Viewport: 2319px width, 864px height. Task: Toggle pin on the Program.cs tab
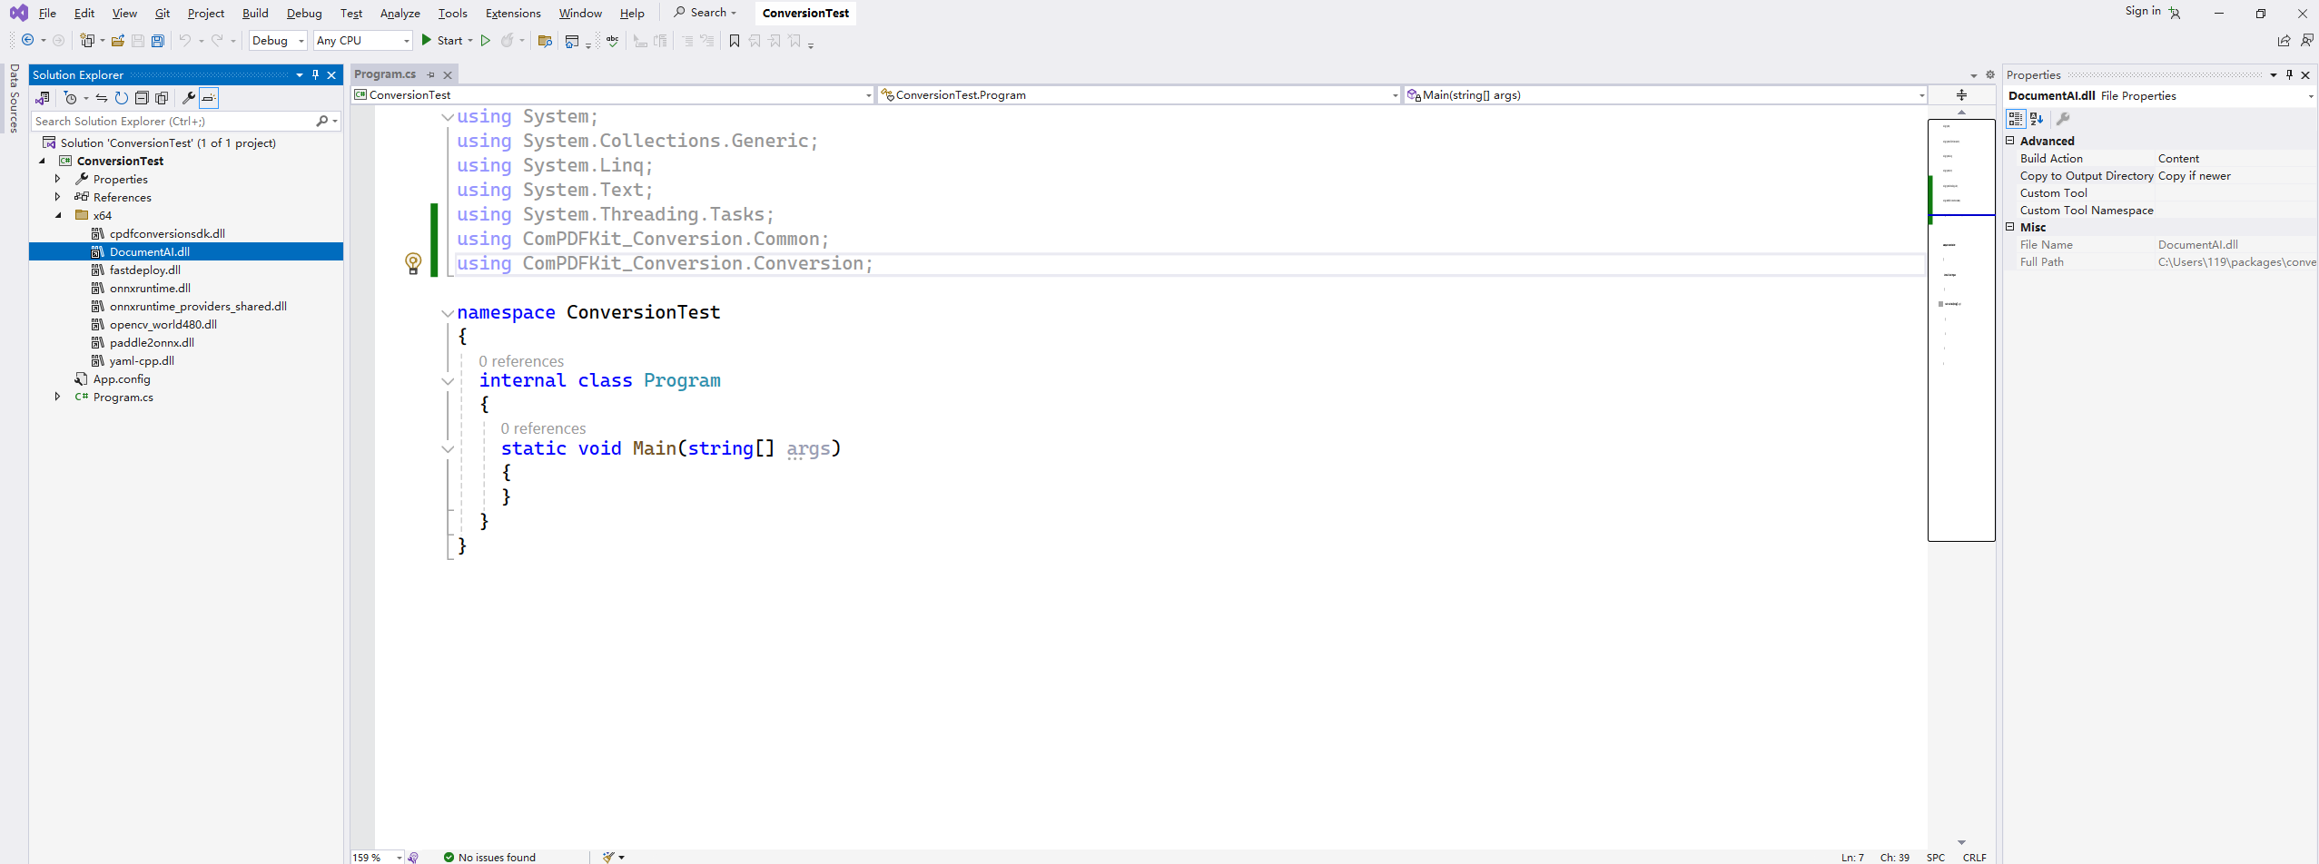point(431,75)
